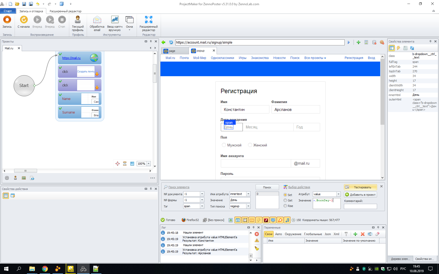Click the rename variable icon
Image resolution: width=439 pixels, height=274 pixels.
tap(370, 234)
